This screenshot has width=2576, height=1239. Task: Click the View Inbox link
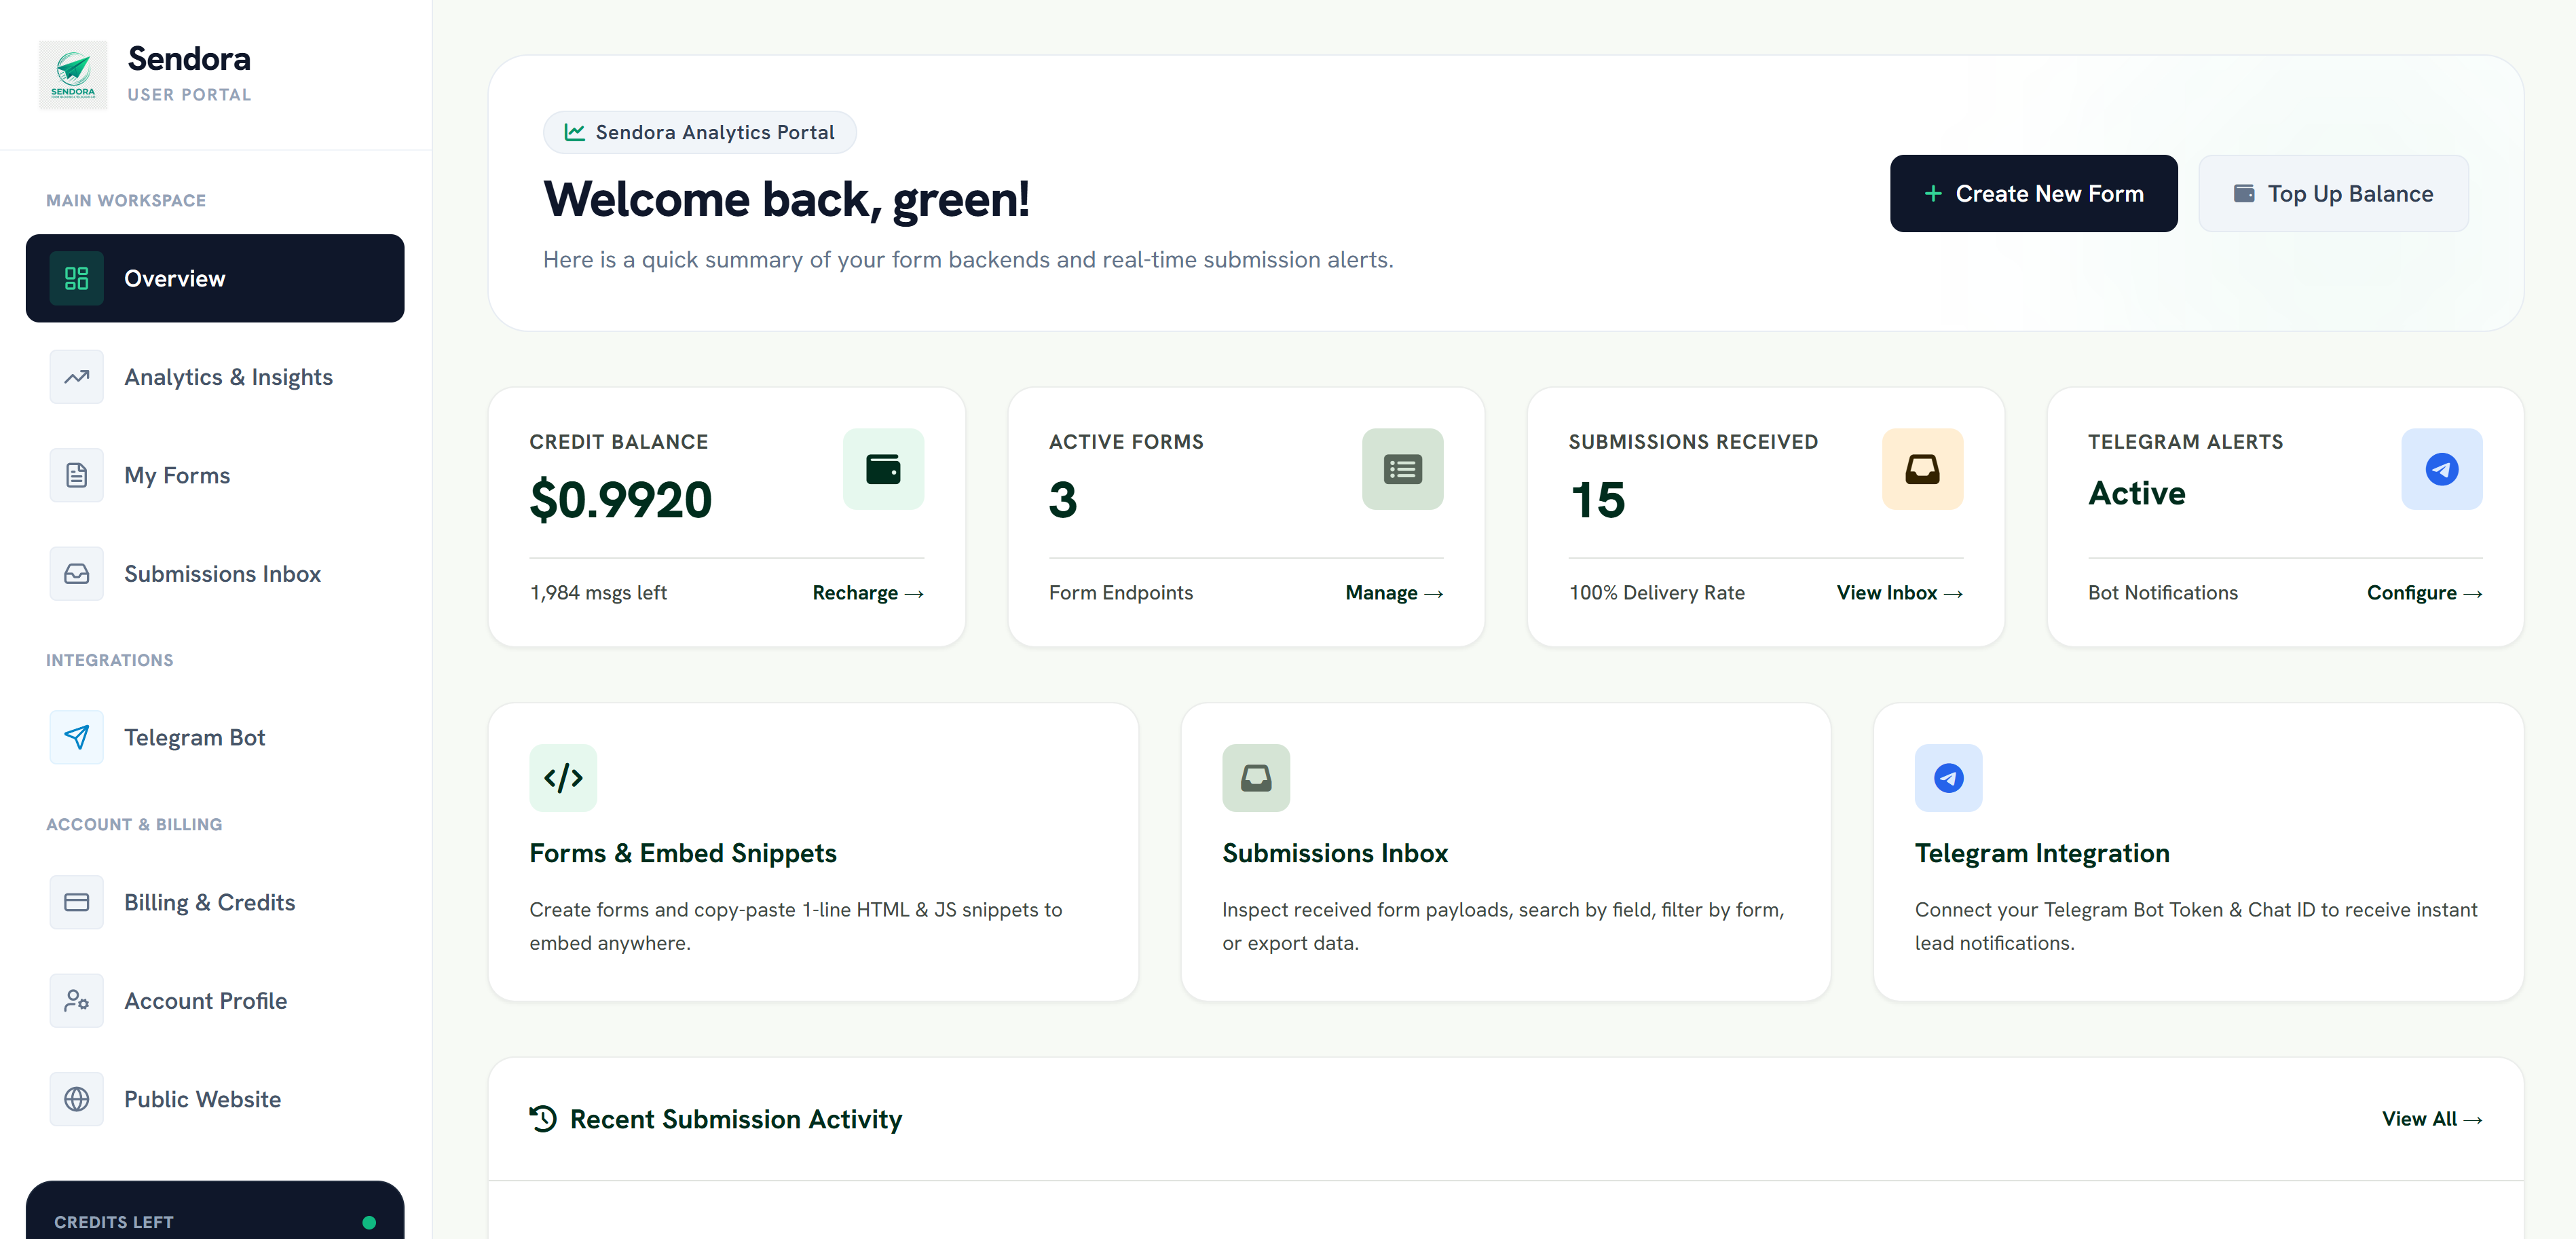point(1899,593)
